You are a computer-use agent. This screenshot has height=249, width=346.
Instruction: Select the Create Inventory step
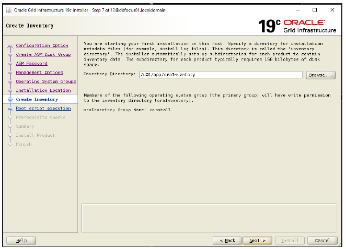tap(37, 99)
